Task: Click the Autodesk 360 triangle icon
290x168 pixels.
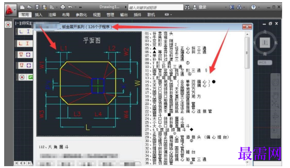Action: click(240, 7)
